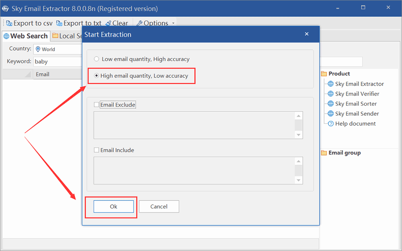Click the Clear broom icon

pos(108,23)
